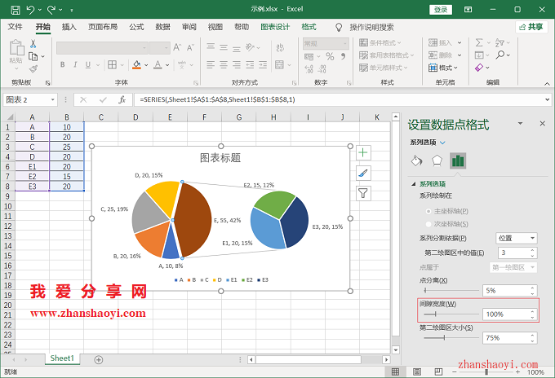The image size is (555, 378).
Task: Switch to the Formulas ribbon tab
Action: [136, 27]
